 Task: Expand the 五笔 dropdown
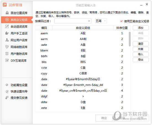tap(101, 21)
